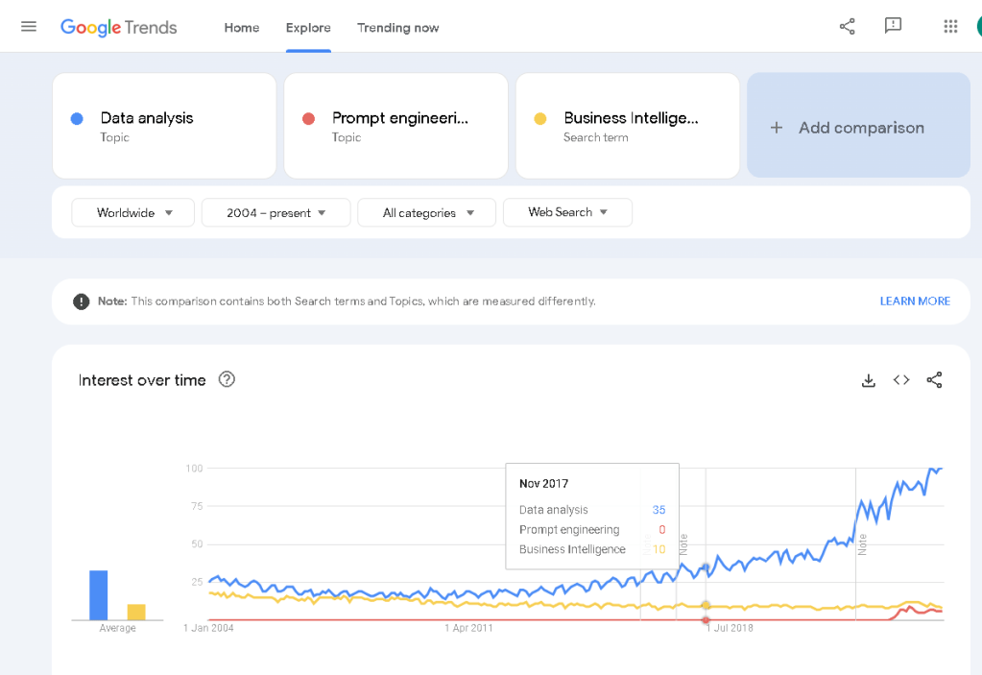Share this page via header share icon
Screen dimensions: 982x675
[847, 26]
